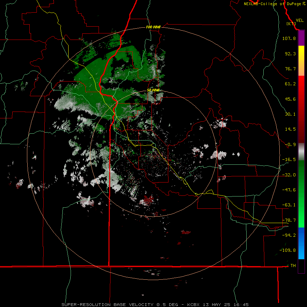Image resolution: width=307 pixels, height=307 pixels.
Task: Click the bottom caption 'SUPER-RESOLUTION BASE VELOCITY' text
Action: (107, 305)
